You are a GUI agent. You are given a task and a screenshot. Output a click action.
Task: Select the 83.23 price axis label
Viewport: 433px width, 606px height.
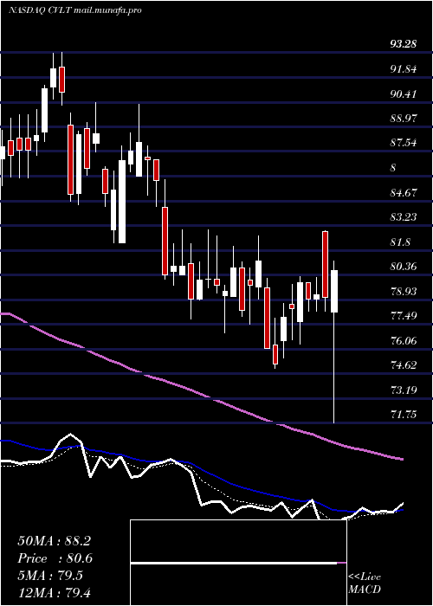click(x=404, y=217)
